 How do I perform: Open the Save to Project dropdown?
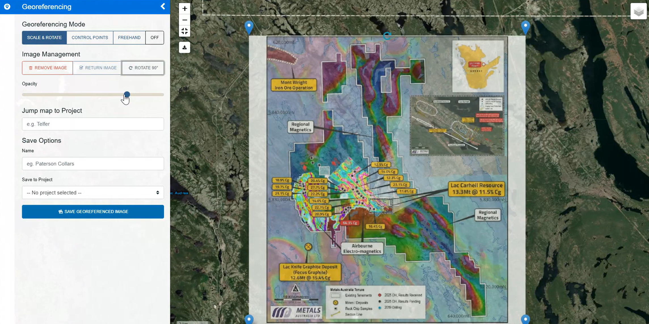click(x=93, y=193)
